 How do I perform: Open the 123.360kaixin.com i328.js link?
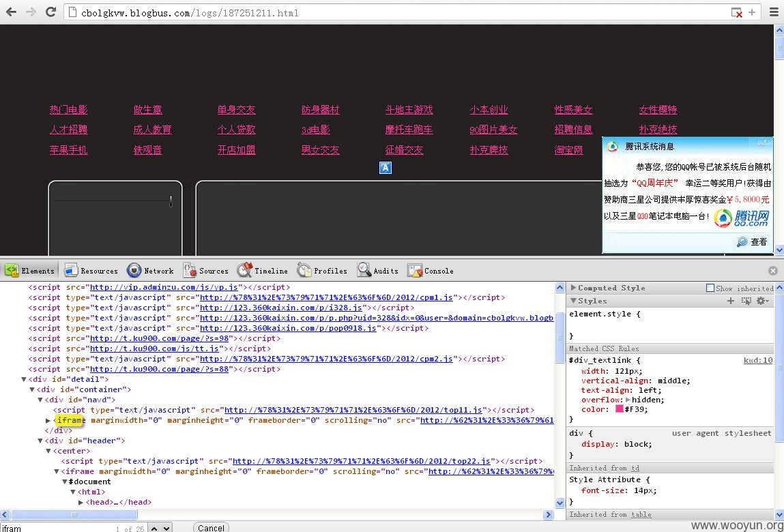click(281, 308)
